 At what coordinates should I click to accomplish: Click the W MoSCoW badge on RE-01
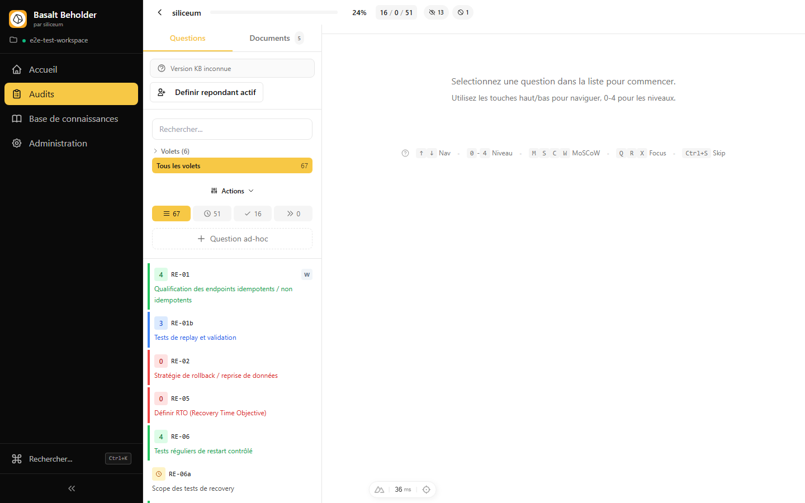pos(307,274)
